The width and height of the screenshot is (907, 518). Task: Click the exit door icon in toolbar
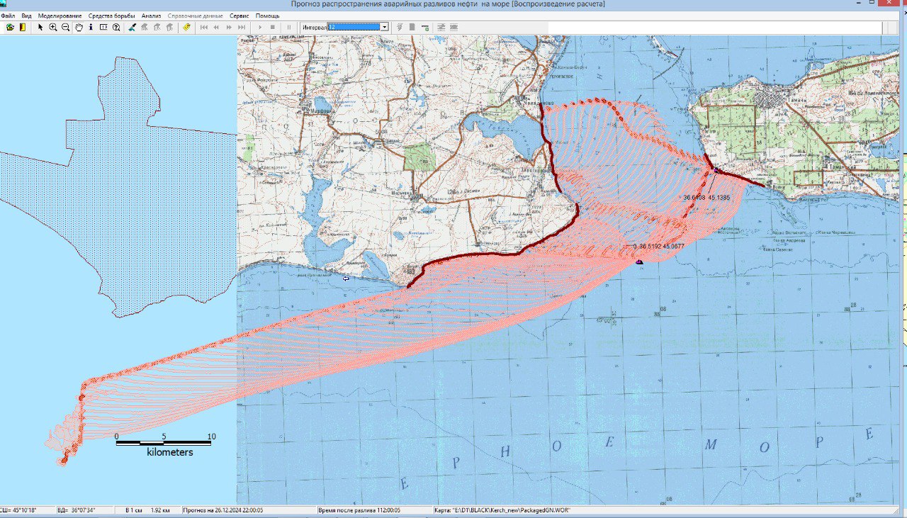(22, 27)
